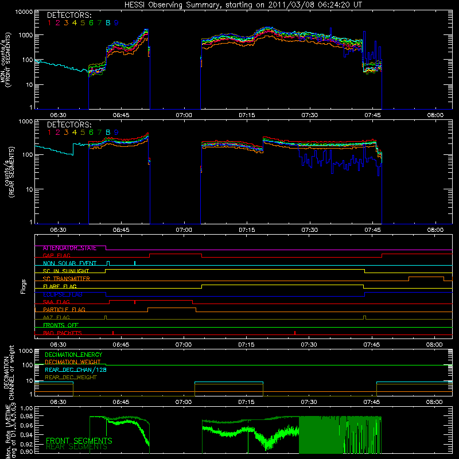Click '07:30' time tick under rear segments plot
The height and width of the screenshot is (459, 459).
tap(310, 230)
